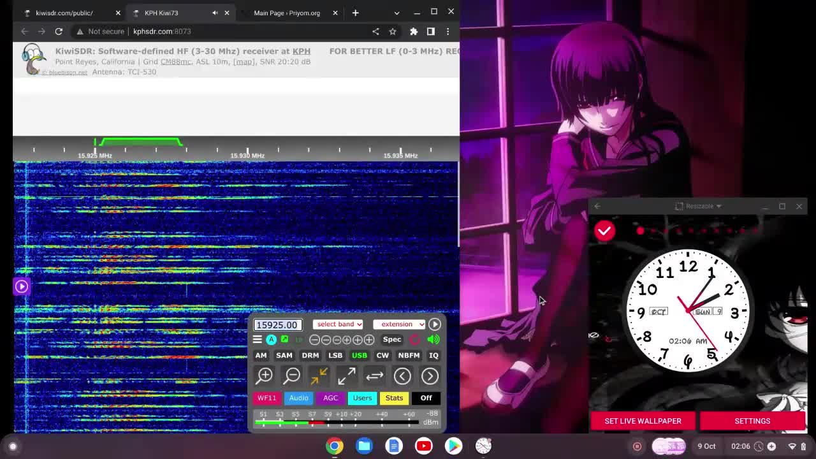
Task: Open the Resizable dropdown in clock window
Action: point(699,206)
